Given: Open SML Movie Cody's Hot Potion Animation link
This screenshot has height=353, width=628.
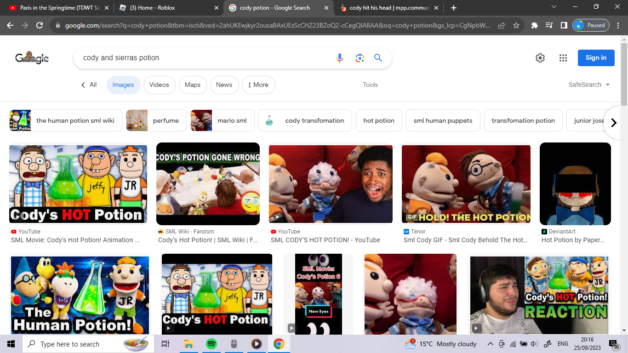Looking at the screenshot, I should [x=75, y=240].
